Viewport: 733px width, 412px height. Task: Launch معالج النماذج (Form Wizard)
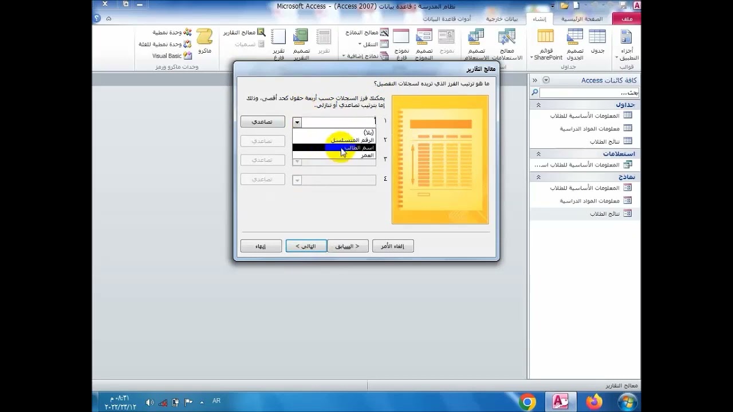coord(366,33)
